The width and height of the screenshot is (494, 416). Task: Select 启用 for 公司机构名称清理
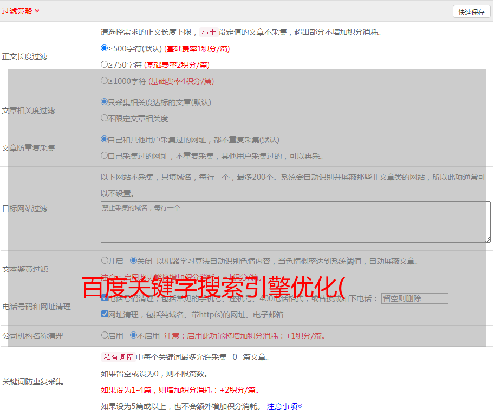point(105,335)
